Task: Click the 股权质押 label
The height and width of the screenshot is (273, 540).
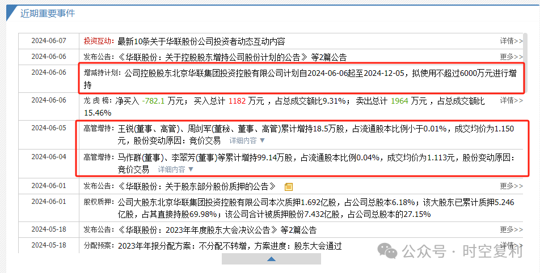Action: [99, 202]
